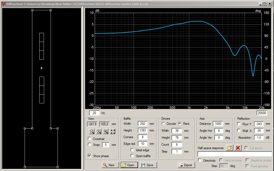This screenshot has width=274, height=171.
Task: Click the Open button
Action: click(129, 165)
